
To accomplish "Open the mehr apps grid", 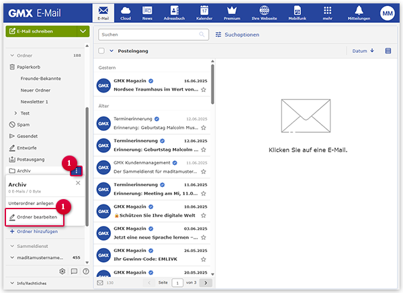I will (x=328, y=13).
